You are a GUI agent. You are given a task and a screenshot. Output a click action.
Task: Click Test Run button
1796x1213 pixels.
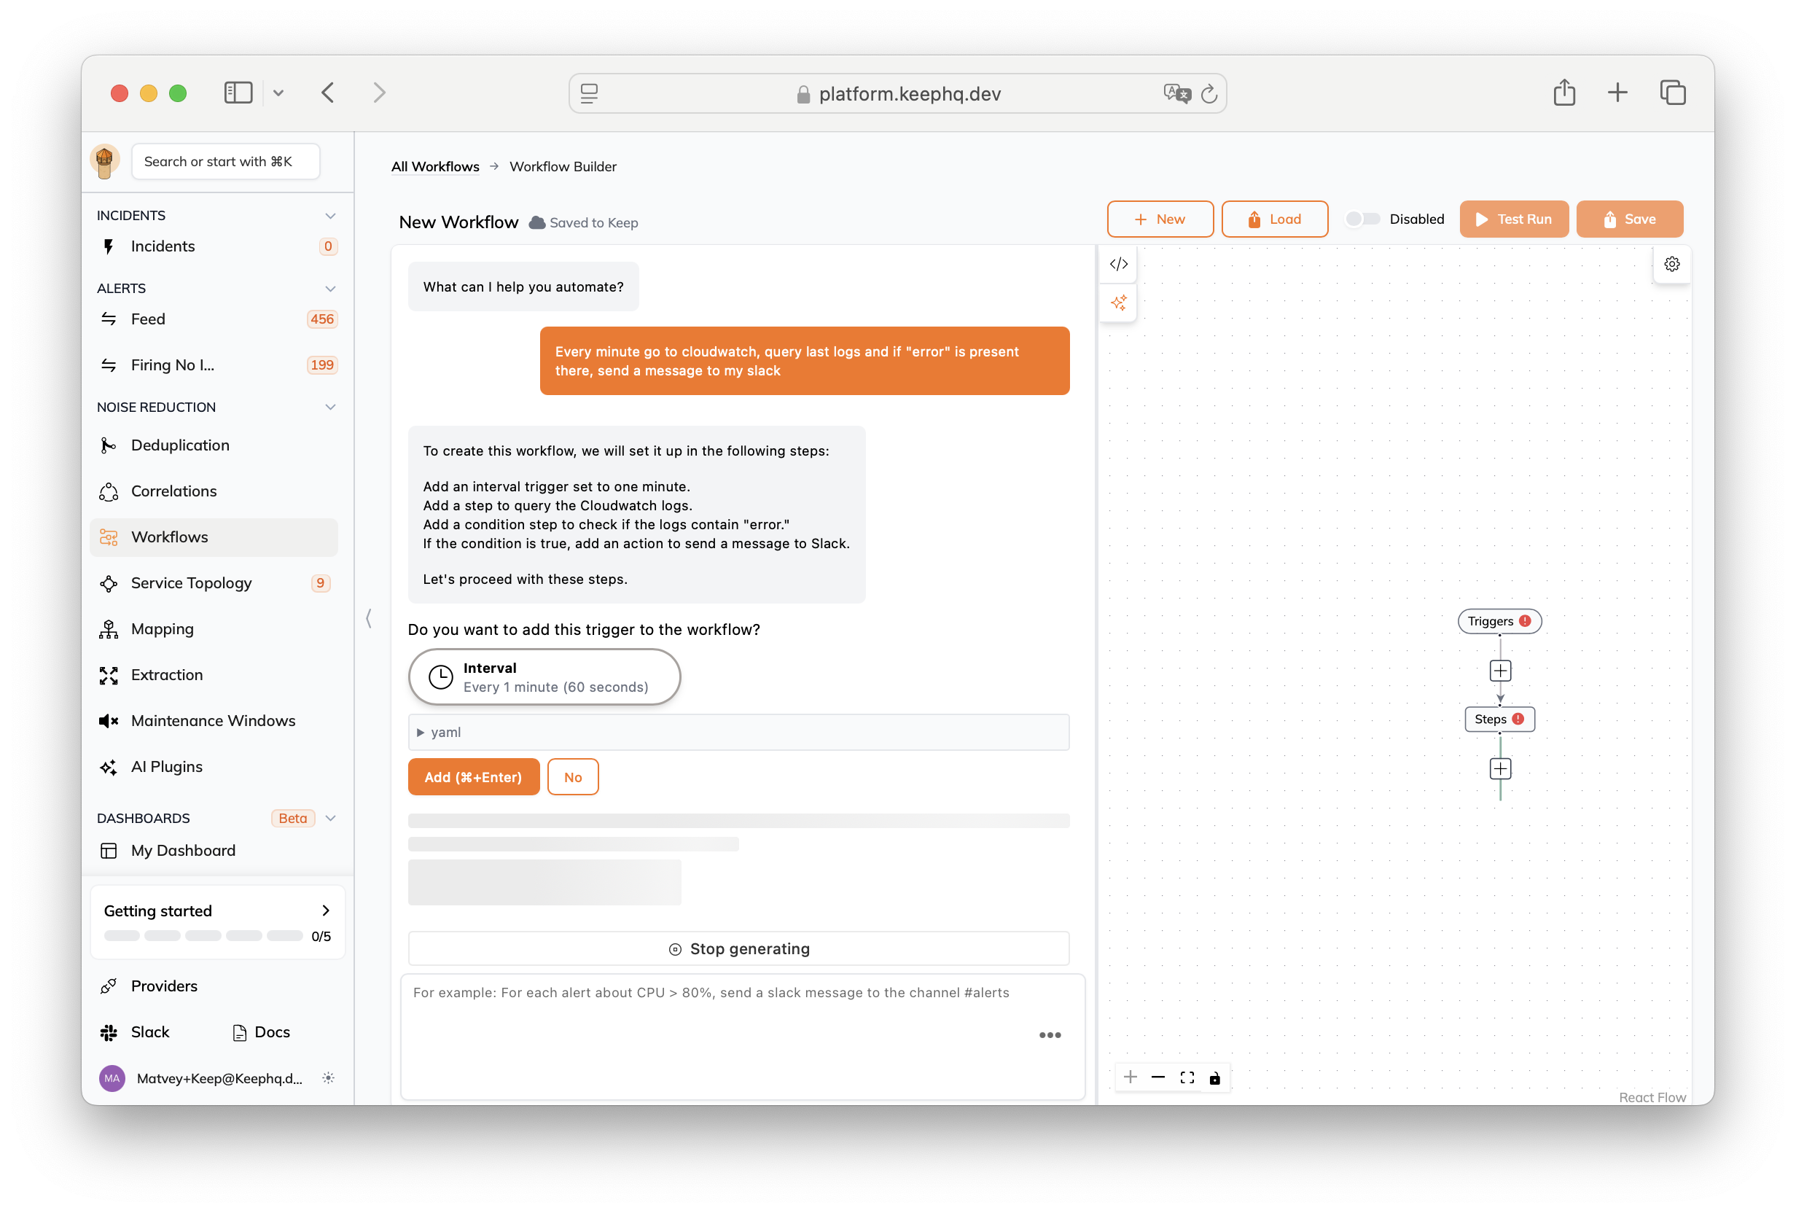pyautogui.click(x=1513, y=219)
